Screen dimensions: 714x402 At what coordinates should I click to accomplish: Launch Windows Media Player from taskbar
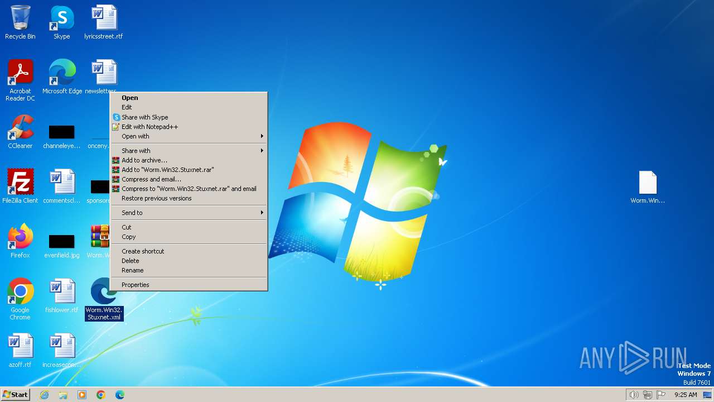[82, 395]
